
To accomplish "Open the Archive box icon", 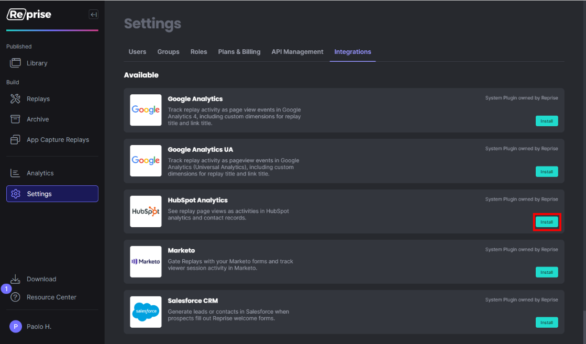I will pyautogui.click(x=15, y=119).
